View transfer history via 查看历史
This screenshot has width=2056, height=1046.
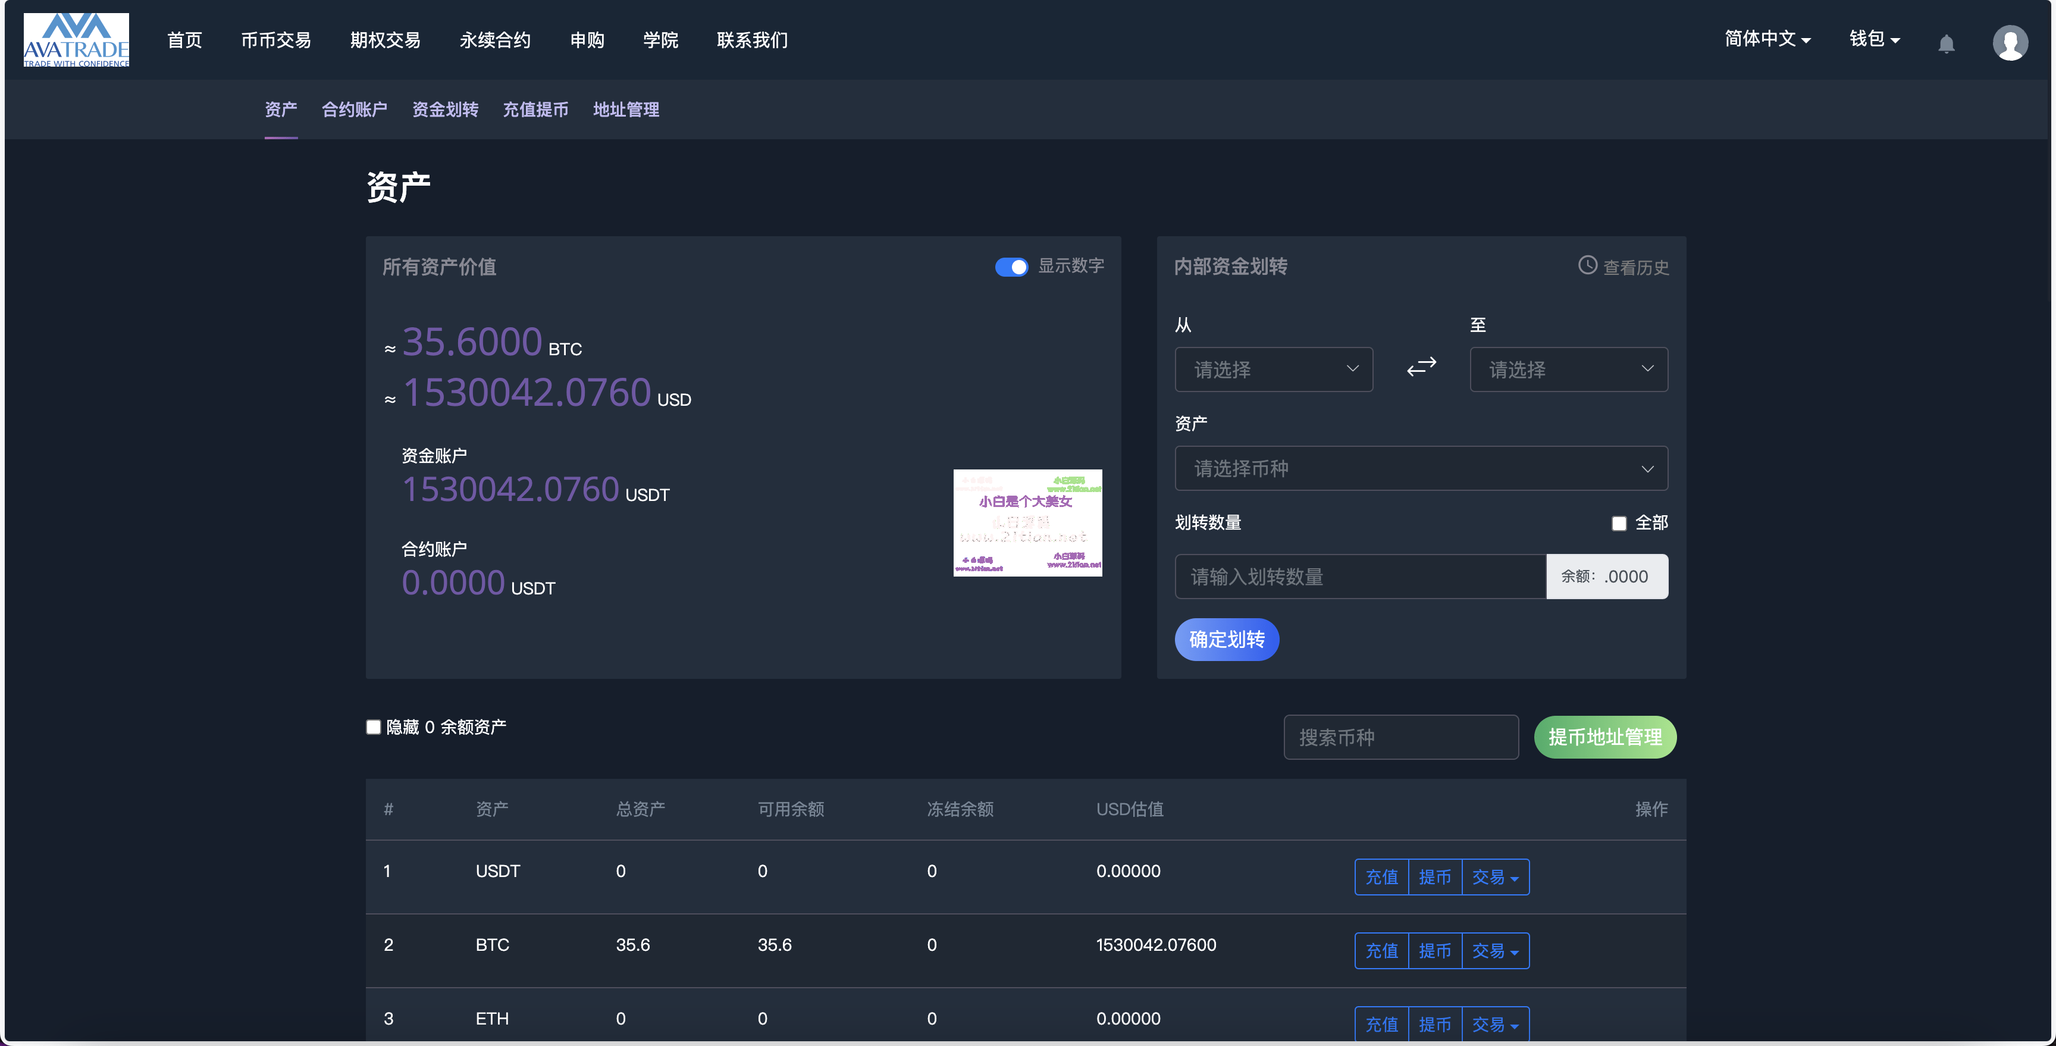click(x=1635, y=268)
